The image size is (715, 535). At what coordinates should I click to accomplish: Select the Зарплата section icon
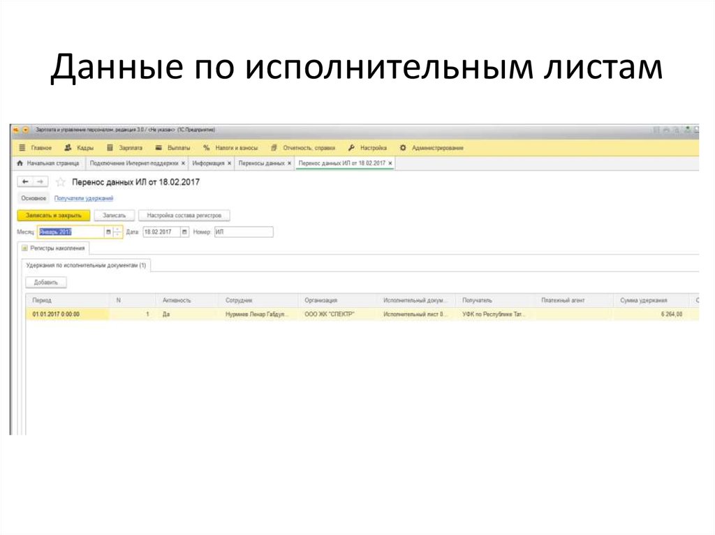tap(109, 148)
